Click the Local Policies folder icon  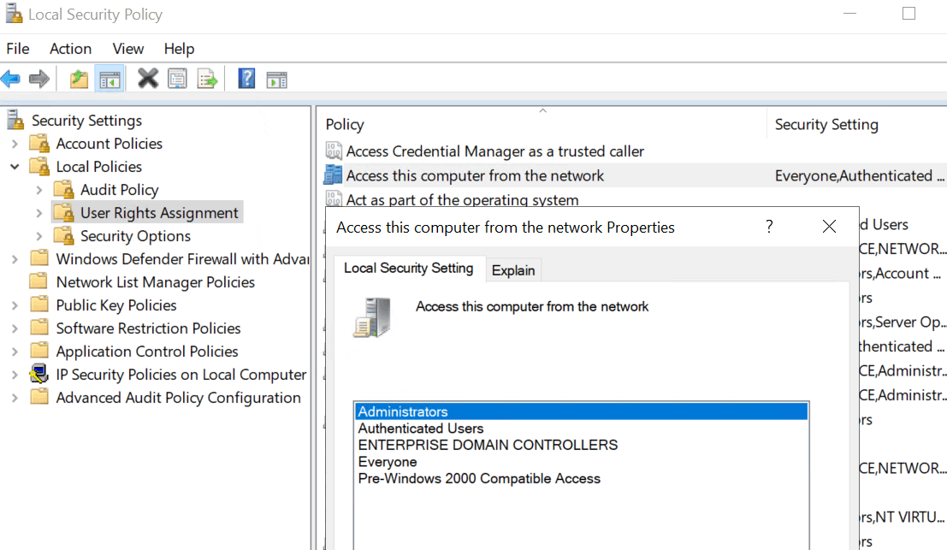(40, 167)
